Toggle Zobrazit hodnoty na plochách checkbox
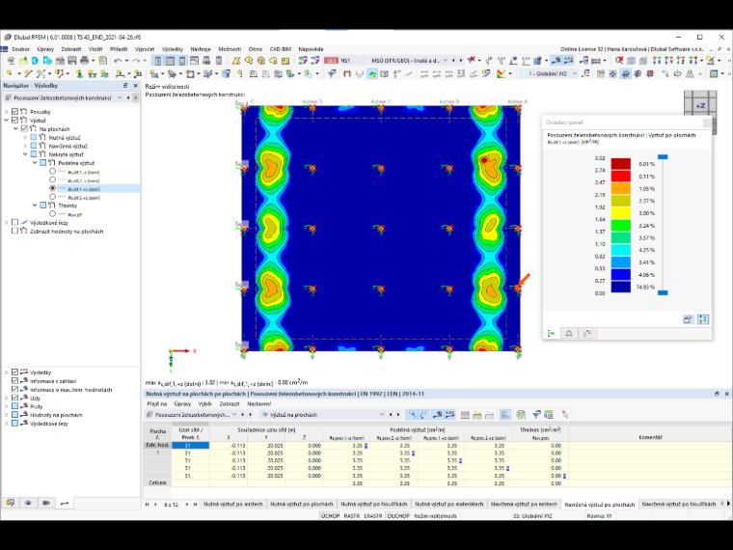This screenshot has width=733, height=550. (15, 231)
